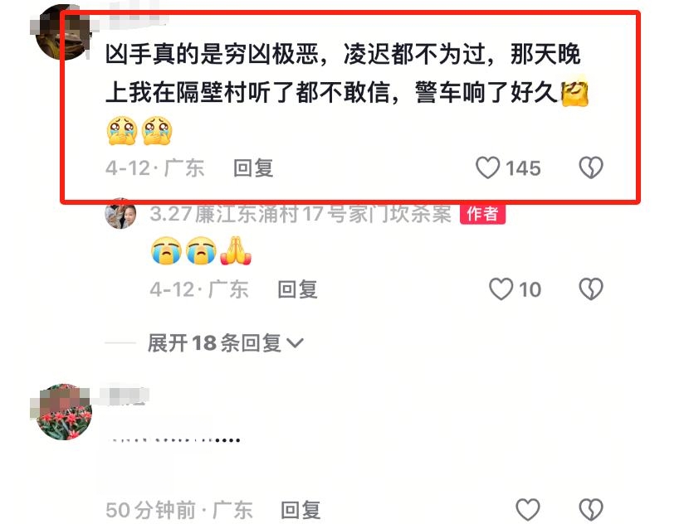The width and height of the screenshot is (689, 524).
Task: Reply to the author's crying emoji comment
Action: click(x=297, y=289)
